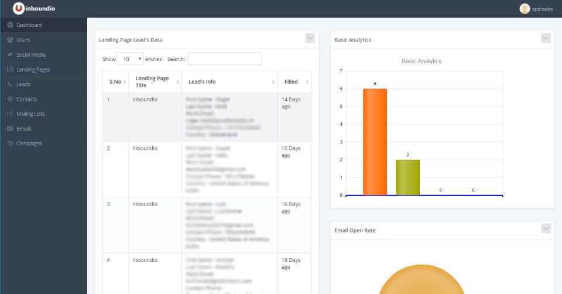This screenshot has width=562, height=294.
Task: Click the Inboundio logo icon
Action: point(19,8)
